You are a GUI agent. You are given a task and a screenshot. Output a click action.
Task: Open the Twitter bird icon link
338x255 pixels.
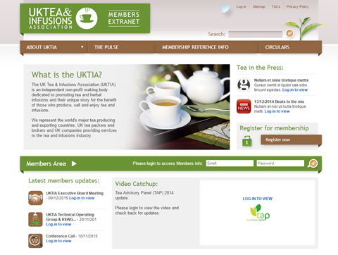point(225,9)
